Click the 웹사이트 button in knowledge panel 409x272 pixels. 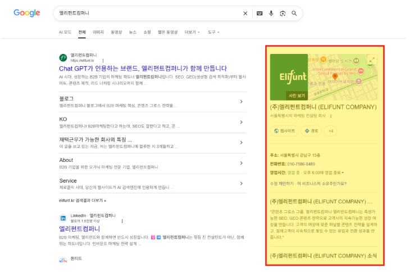(x=285, y=131)
